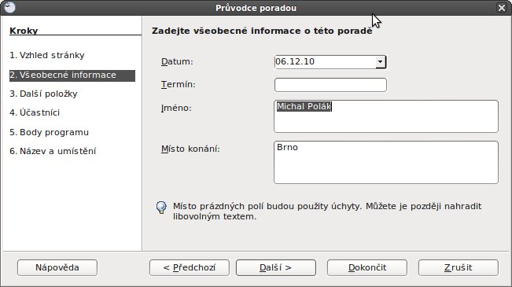Select step 2 Všeobecné informace

click(72, 75)
